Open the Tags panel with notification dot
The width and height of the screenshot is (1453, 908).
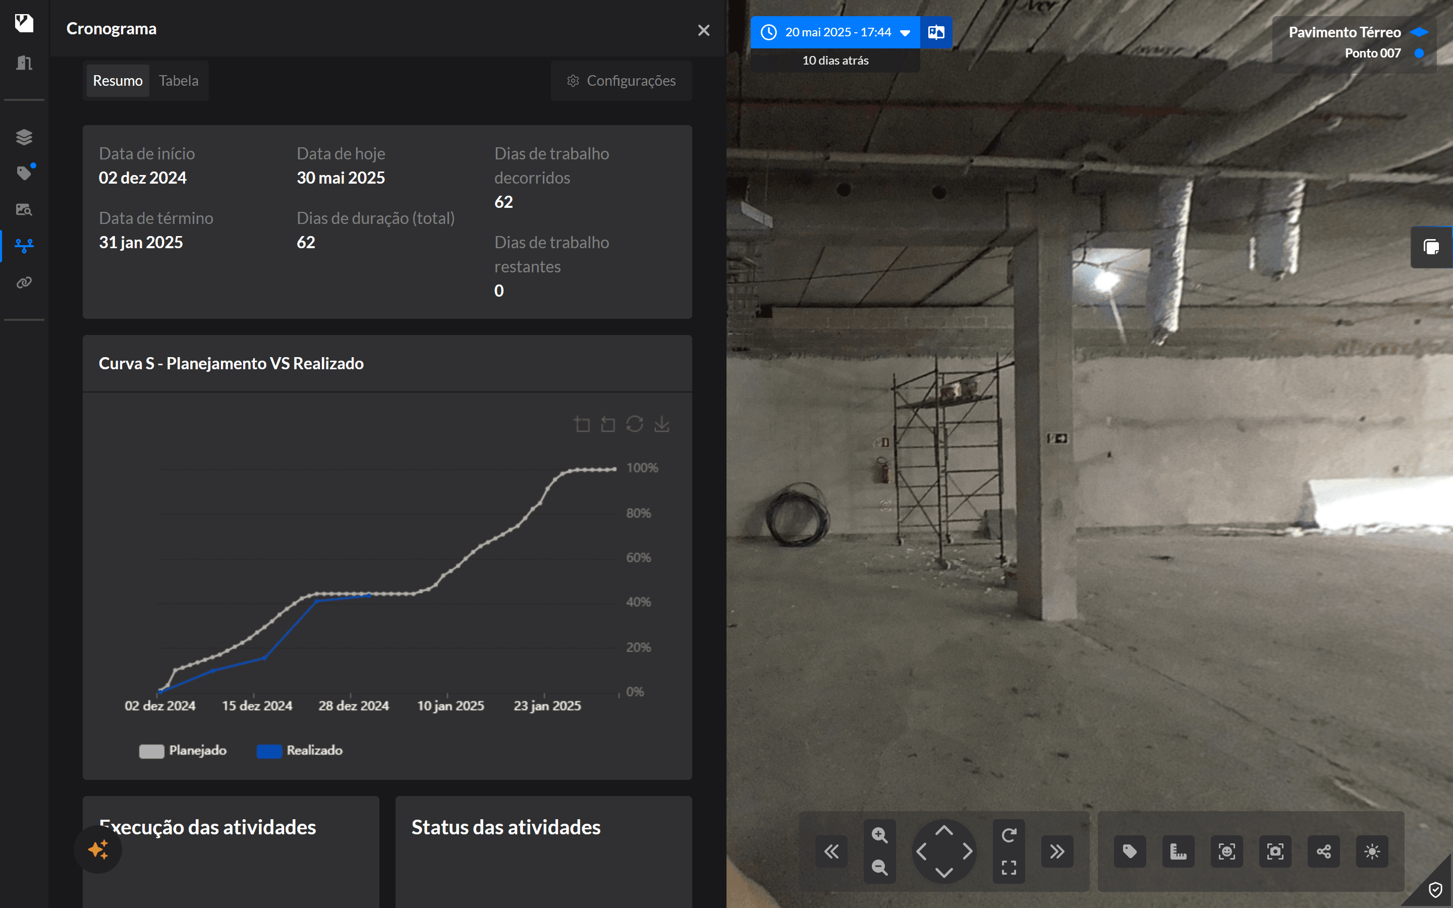point(24,173)
